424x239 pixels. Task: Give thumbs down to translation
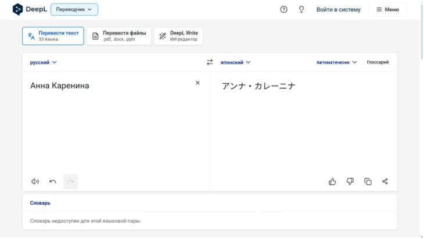click(x=350, y=181)
